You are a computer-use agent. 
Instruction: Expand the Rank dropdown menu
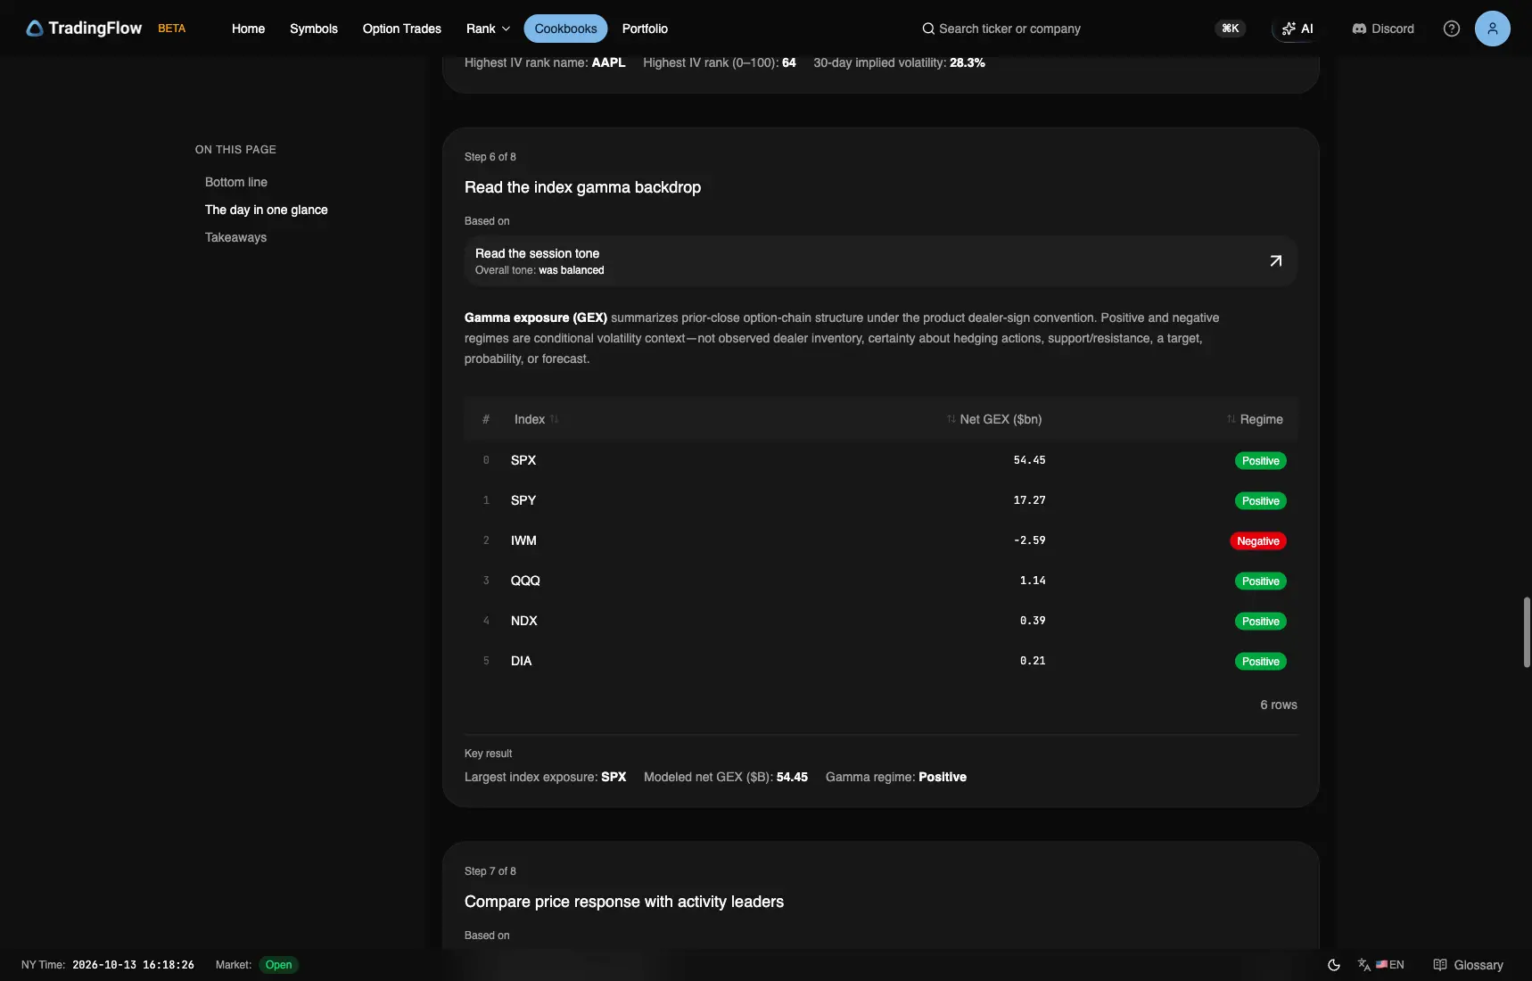pyautogui.click(x=488, y=29)
